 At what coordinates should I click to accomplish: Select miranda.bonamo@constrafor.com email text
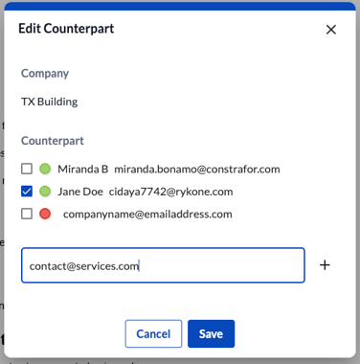[x=197, y=169]
